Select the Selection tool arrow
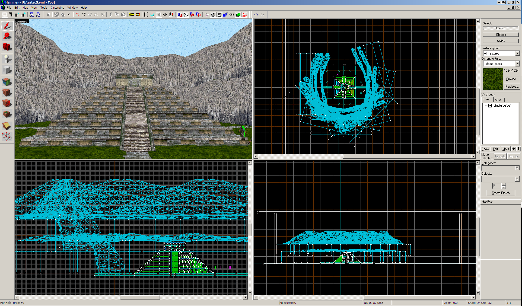522x306 pixels. 7,26
